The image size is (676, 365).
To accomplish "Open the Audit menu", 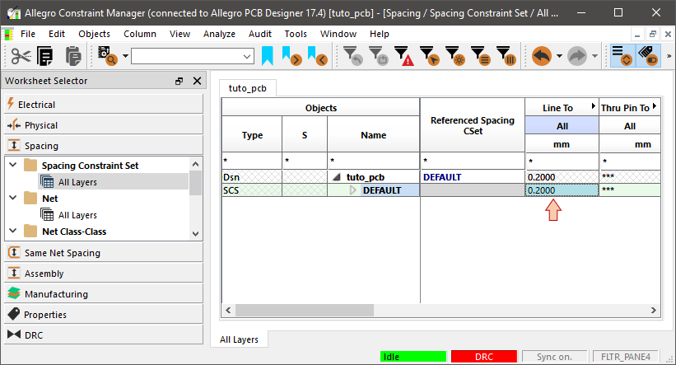I will coord(259,34).
